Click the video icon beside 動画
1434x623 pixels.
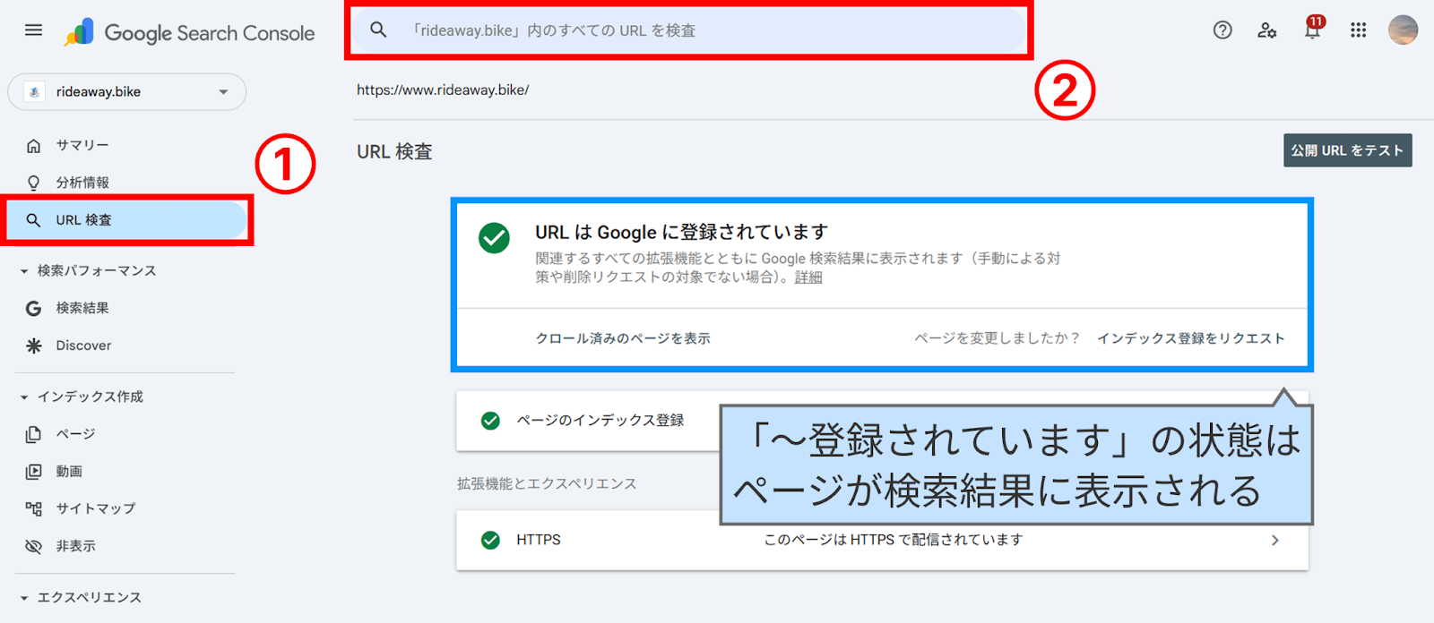tap(33, 472)
